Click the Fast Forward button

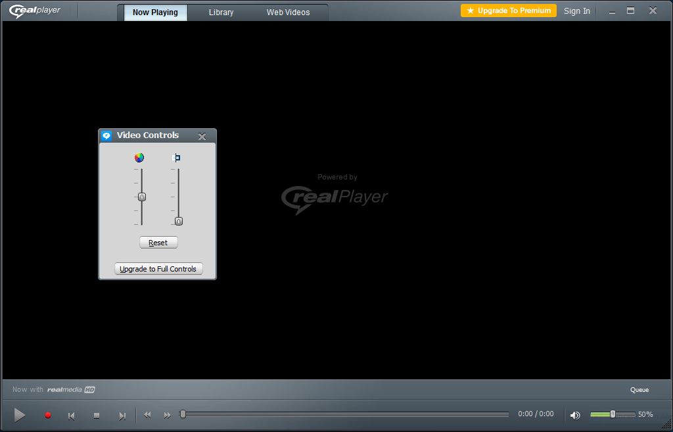tap(168, 416)
